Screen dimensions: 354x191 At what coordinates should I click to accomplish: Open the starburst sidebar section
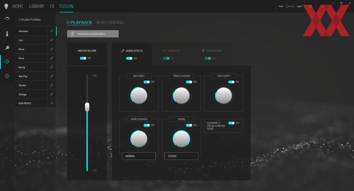(7, 76)
